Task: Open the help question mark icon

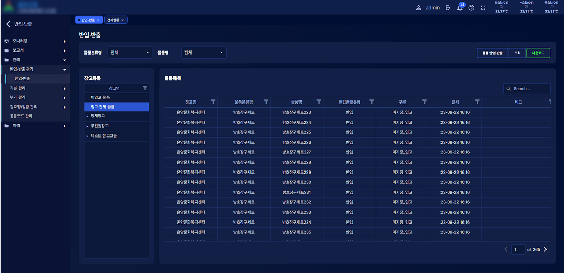Action: click(x=471, y=8)
